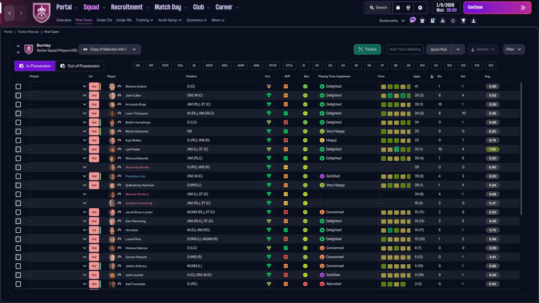Select the checkbox next to Lyle Foster
Screen dimensions: 539x303
18,149
